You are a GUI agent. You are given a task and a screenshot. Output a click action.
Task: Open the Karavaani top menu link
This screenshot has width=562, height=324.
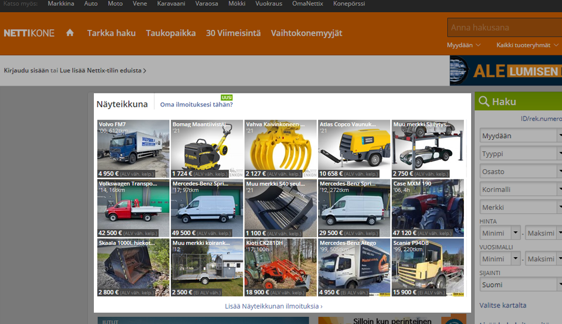tap(171, 4)
